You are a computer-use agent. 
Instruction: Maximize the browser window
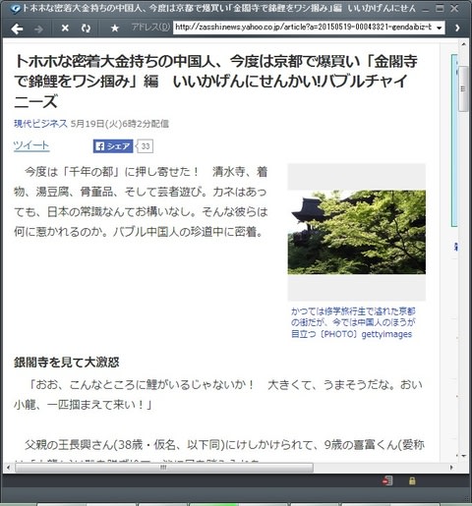click(x=440, y=9)
